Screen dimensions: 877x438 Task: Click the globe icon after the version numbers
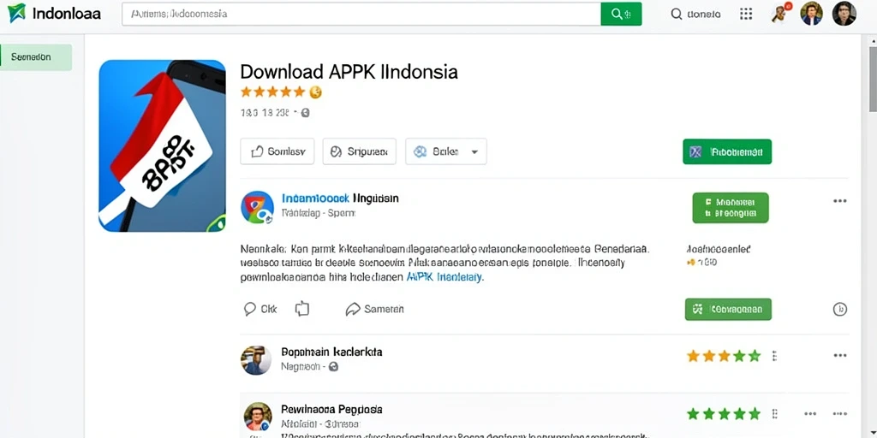point(305,113)
